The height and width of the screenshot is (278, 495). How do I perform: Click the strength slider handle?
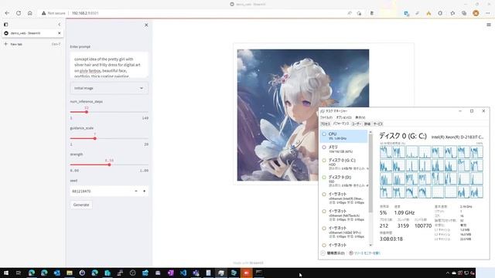coord(109,164)
